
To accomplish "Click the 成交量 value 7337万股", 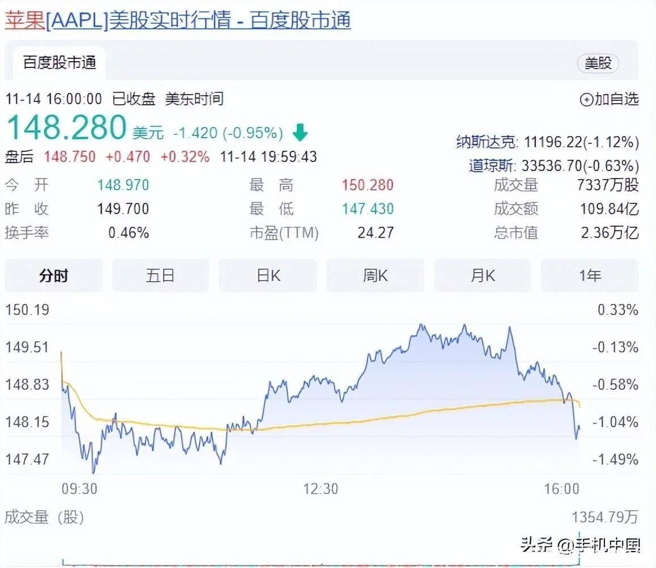I will tap(608, 185).
